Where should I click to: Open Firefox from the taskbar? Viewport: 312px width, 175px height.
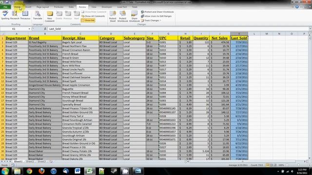pyautogui.click(x=41, y=171)
